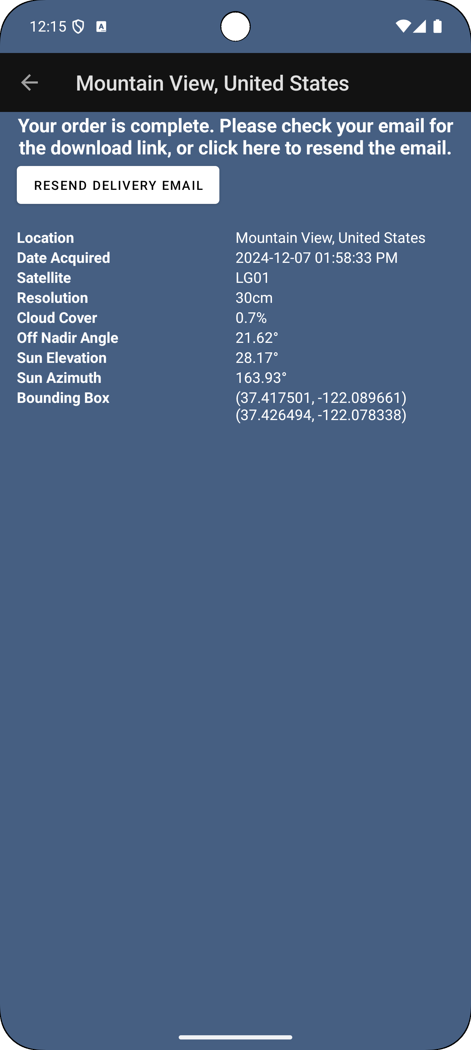
Task: Tap the keyboard language status icon
Action: pos(101,27)
